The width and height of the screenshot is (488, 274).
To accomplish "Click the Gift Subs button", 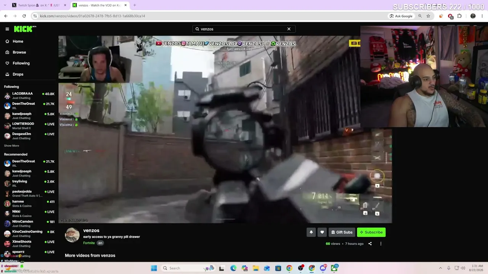I will pyautogui.click(x=342, y=232).
